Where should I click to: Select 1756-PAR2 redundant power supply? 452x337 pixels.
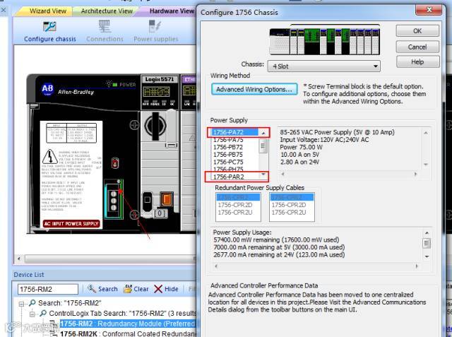point(235,177)
